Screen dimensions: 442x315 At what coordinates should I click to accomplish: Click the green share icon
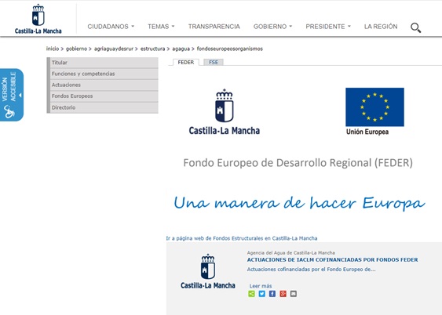[251, 294]
